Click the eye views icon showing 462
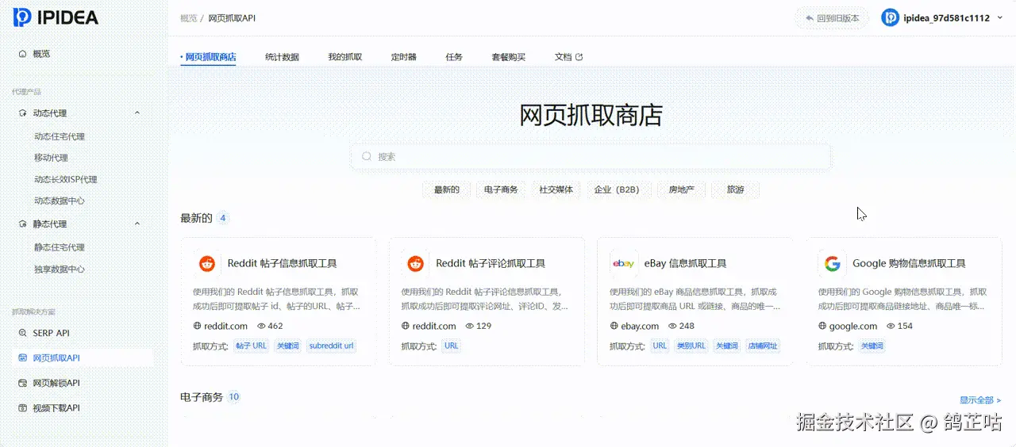 tap(260, 326)
